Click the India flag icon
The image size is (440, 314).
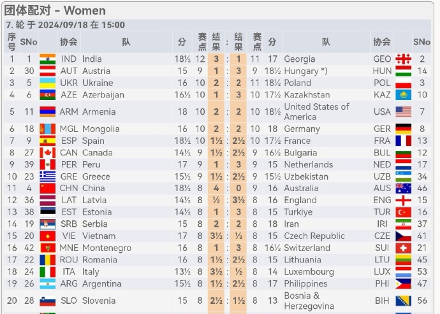point(47,59)
